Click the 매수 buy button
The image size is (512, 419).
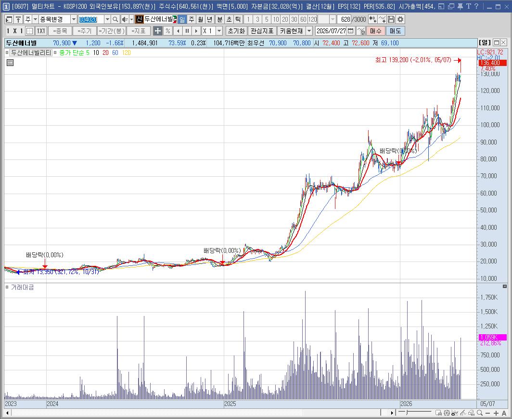tap(375, 31)
